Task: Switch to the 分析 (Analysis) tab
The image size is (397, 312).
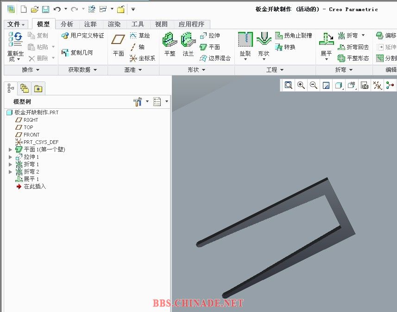Action: pos(67,24)
